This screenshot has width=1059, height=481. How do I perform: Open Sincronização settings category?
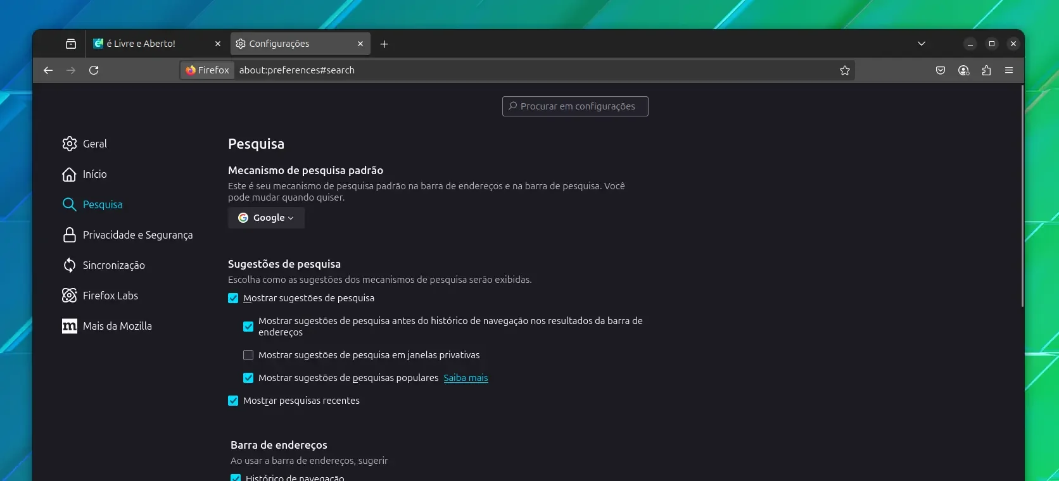pos(104,265)
